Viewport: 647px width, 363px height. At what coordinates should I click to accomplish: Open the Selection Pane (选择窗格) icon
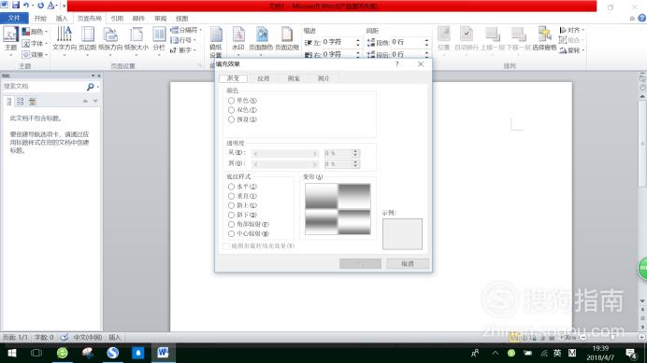coord(544,39)
